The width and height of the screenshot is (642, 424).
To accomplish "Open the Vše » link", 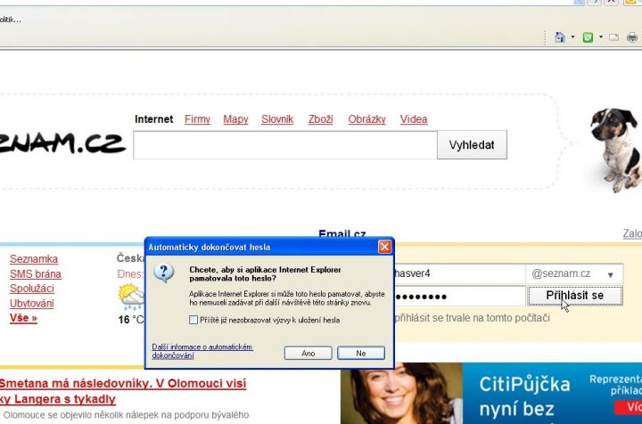I will pos(23,318).
